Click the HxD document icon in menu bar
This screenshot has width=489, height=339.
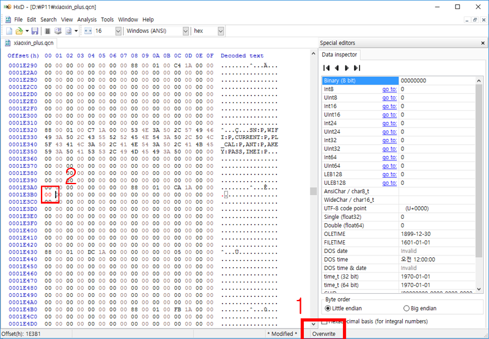click(x=8, y=20)
